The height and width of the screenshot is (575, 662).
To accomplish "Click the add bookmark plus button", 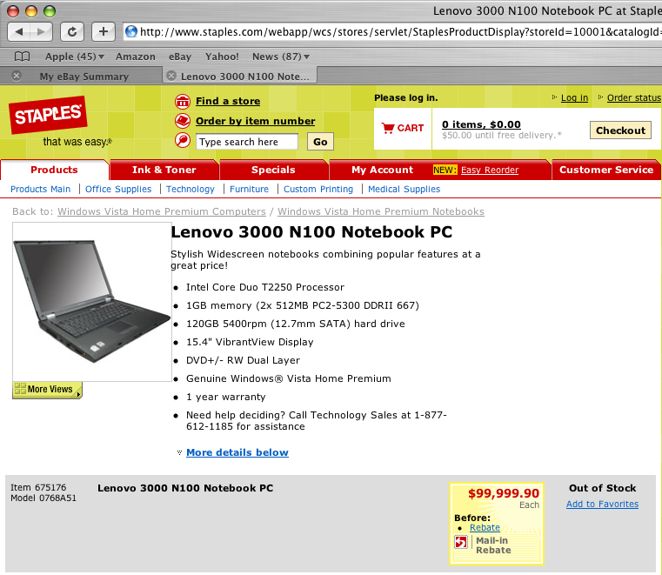I will 104,31.
